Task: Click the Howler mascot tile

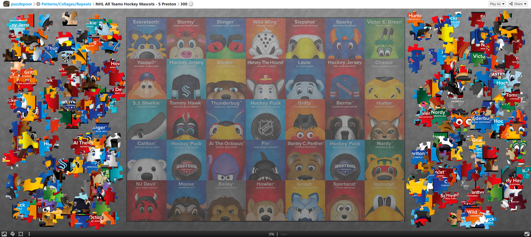Action: pos(265,201)
